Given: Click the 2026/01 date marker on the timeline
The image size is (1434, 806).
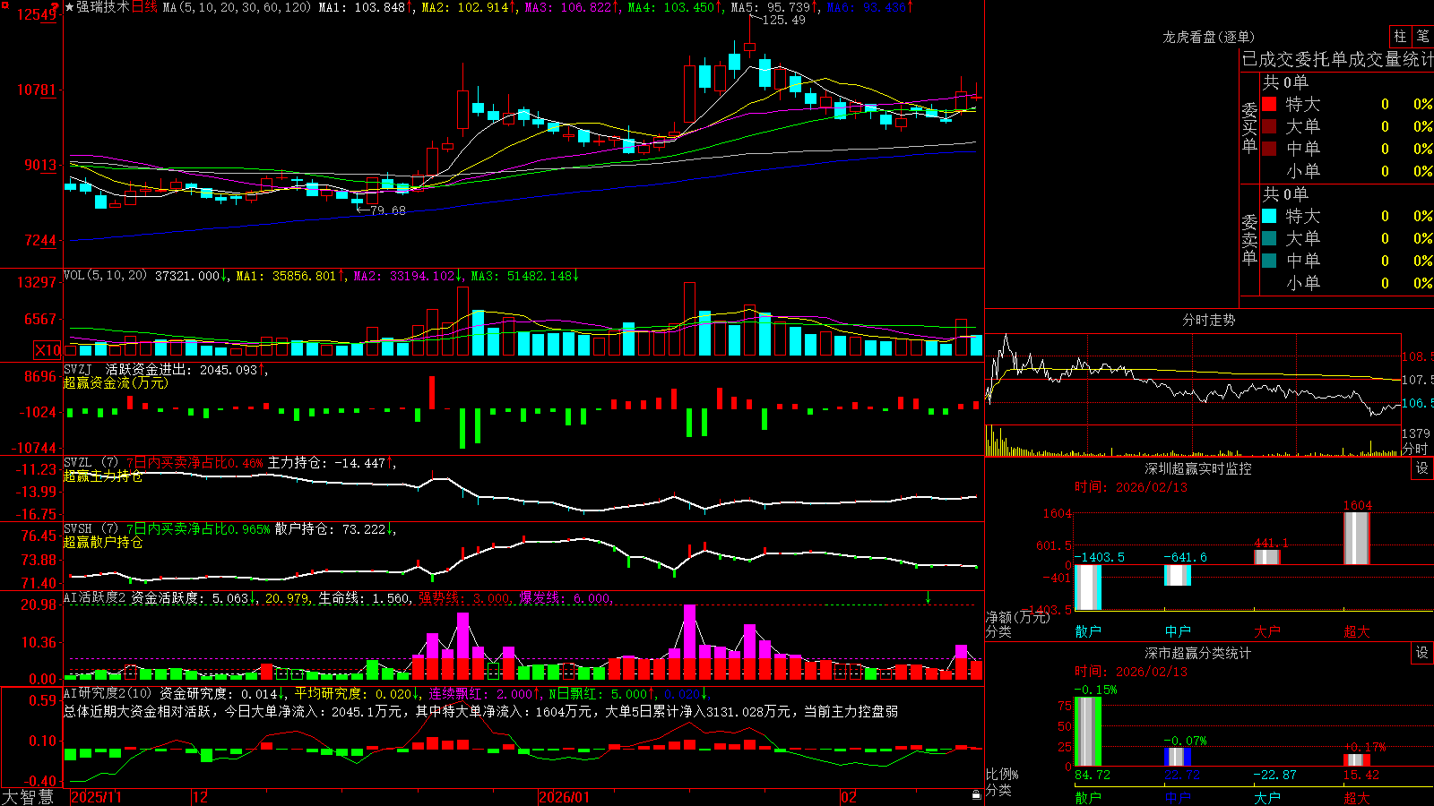Looking at the screenshot, I should (564, 797).
